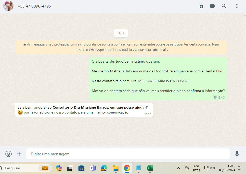
Task: Open File Explorer from taskbar
Action: (x=115, y=168)
